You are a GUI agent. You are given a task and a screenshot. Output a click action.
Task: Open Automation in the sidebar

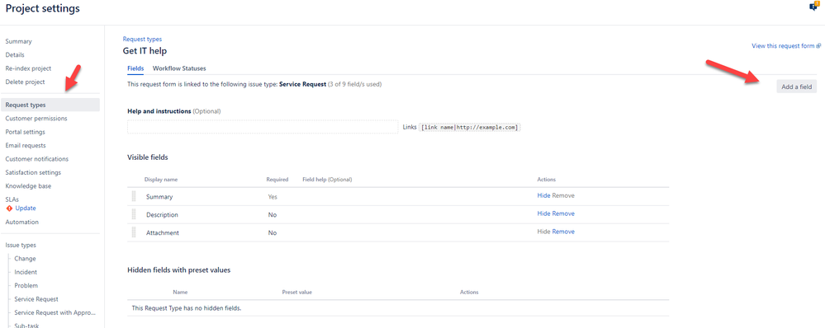click(x=22, y=222)
